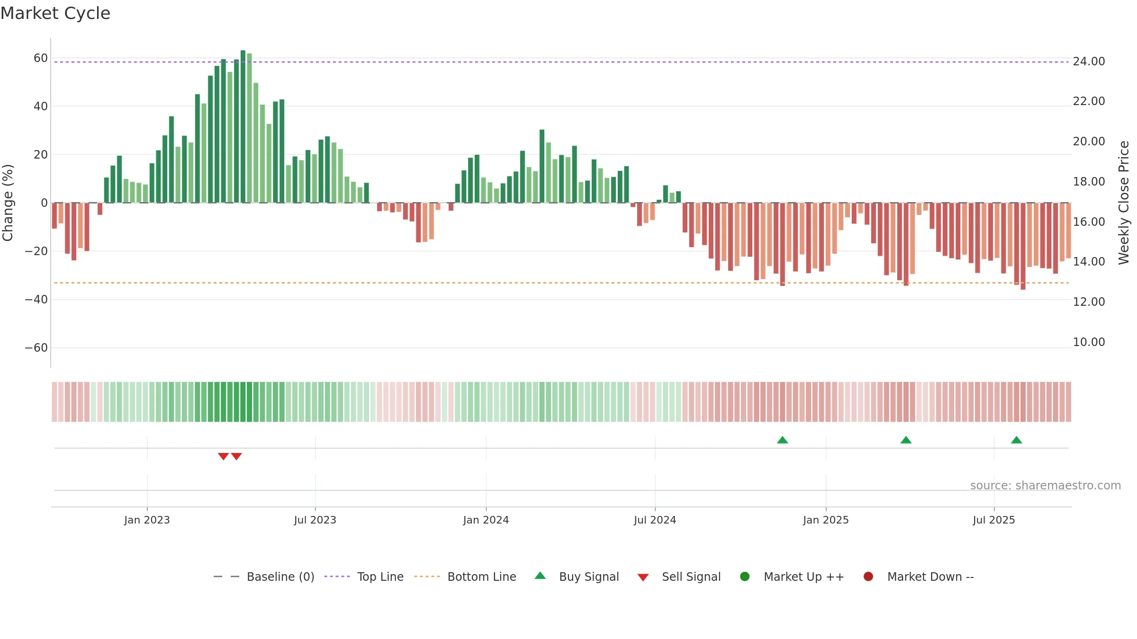Click the Weekly Close Price axis title
The width and height of the screenshot is (1137, 639).
click(x=1124, y=203)
